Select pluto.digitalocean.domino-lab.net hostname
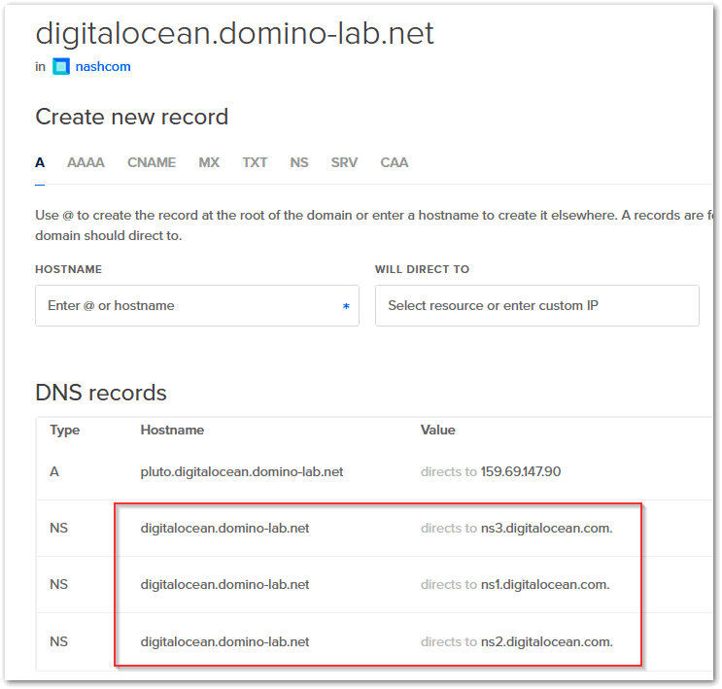722x689 pixels. (x=242, y=472)
